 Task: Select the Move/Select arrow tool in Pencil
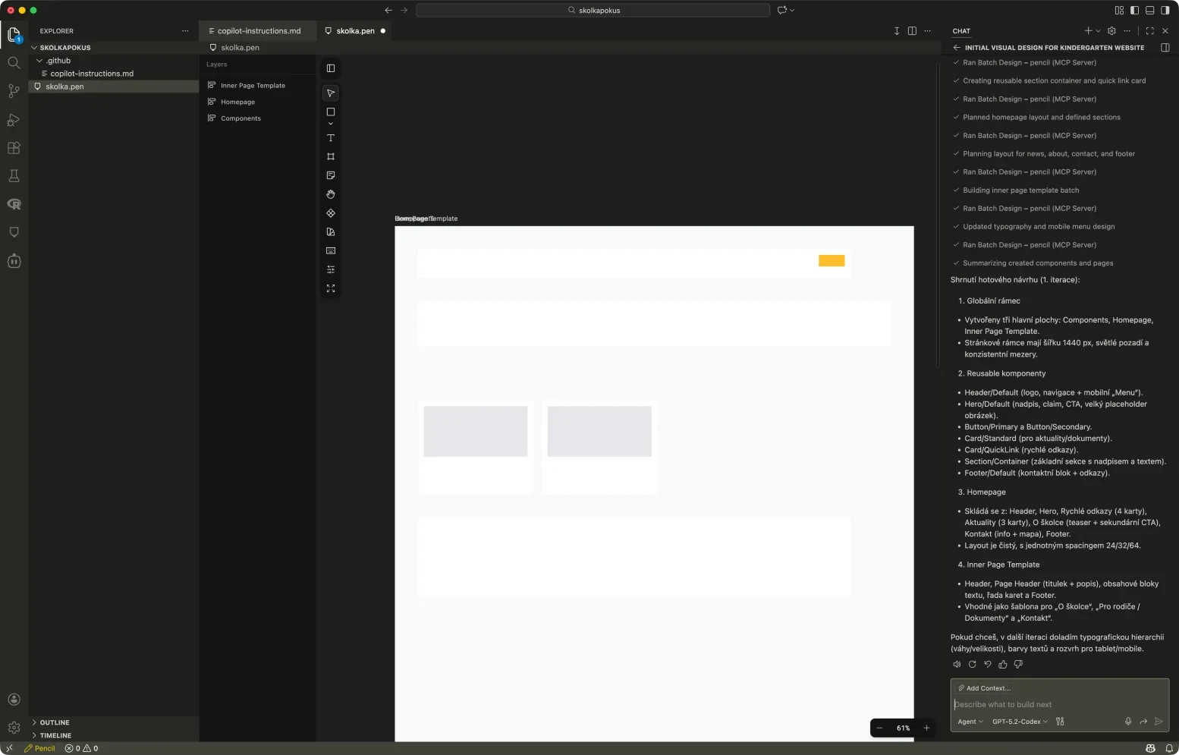coord(330,93)
